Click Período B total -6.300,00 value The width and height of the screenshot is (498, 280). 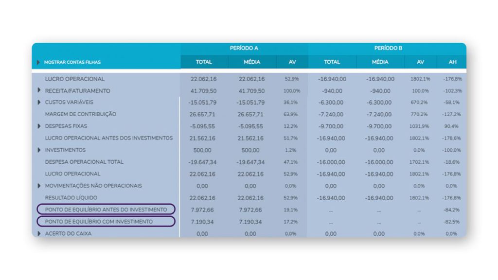[x=331, y=103]
